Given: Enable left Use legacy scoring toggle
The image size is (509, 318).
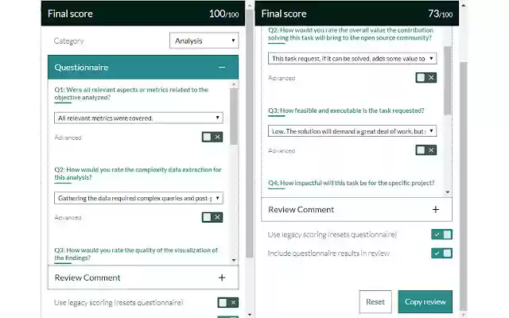Looking at the screenshot, I should (228, 302).
